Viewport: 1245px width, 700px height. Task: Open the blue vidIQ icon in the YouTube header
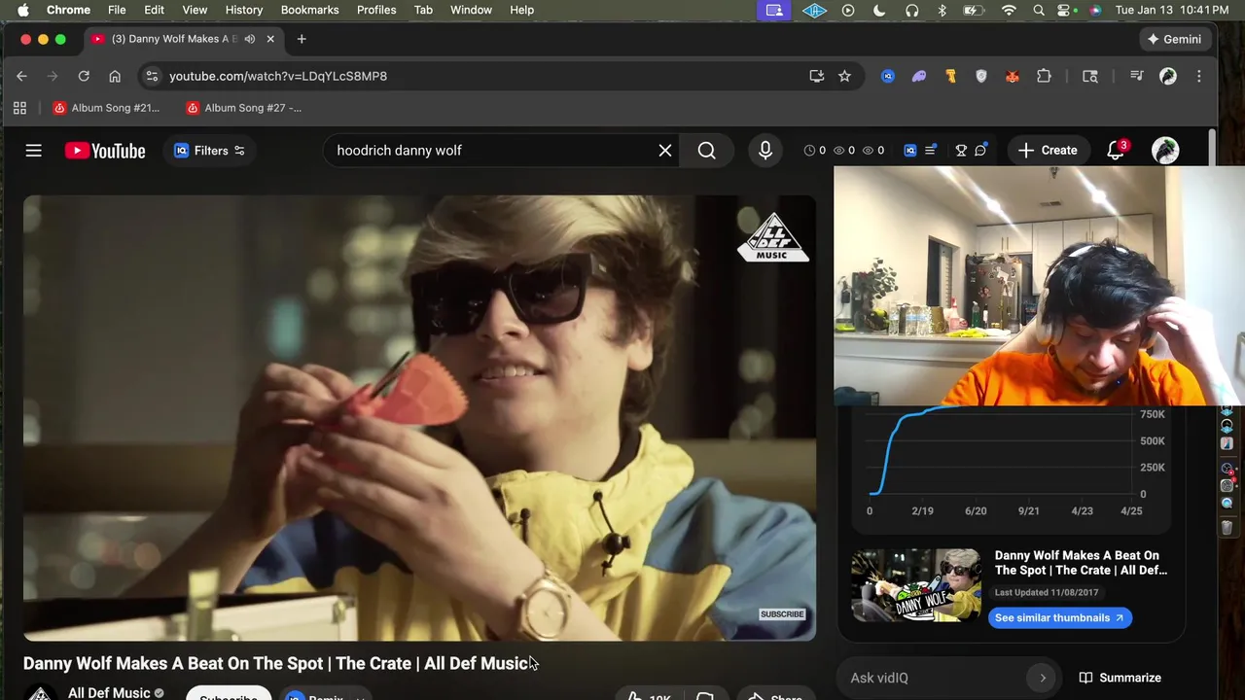(910, 151)
